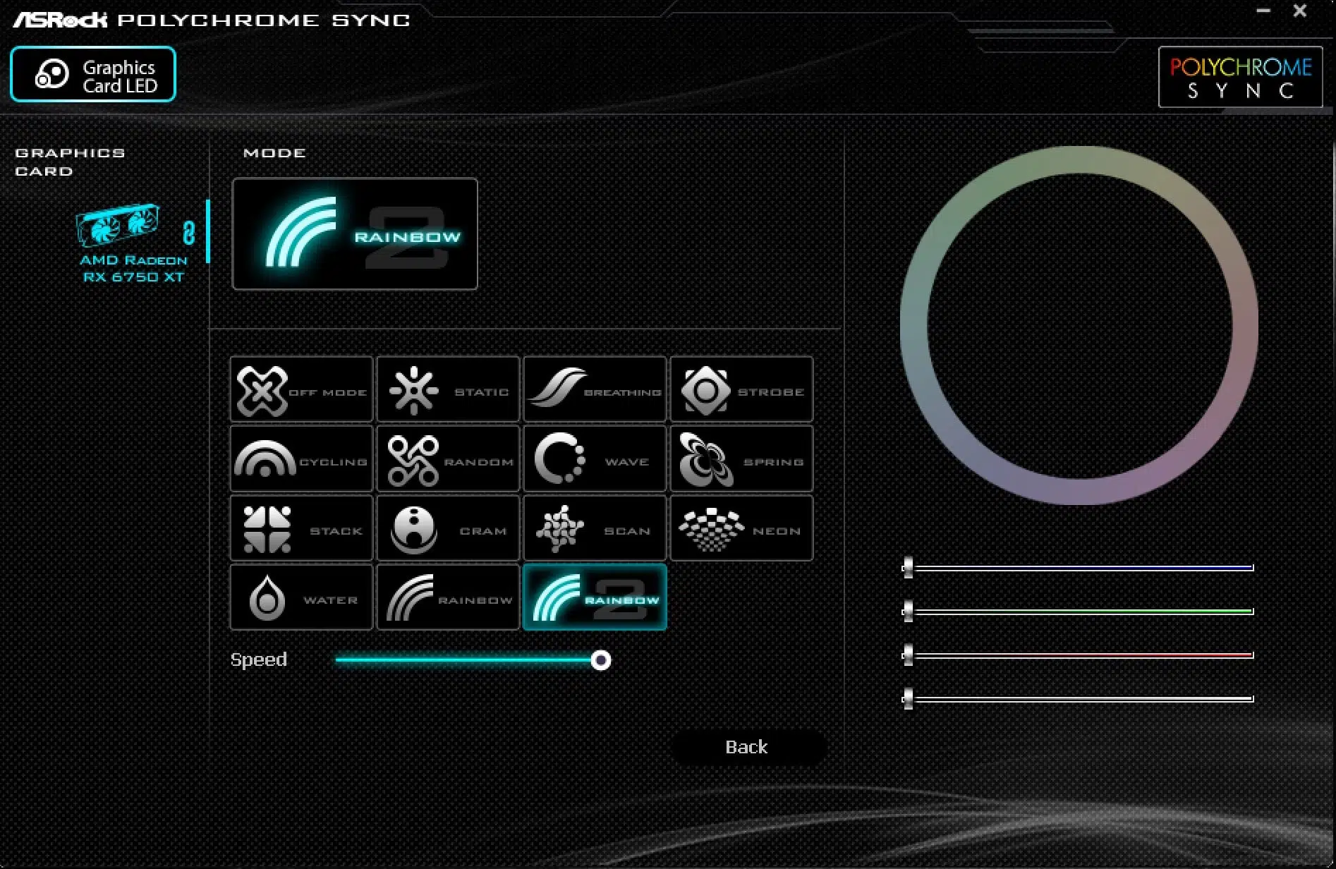Click the Speed label
The height and width of the screenshot is (869, 1336).
(259, 660)
